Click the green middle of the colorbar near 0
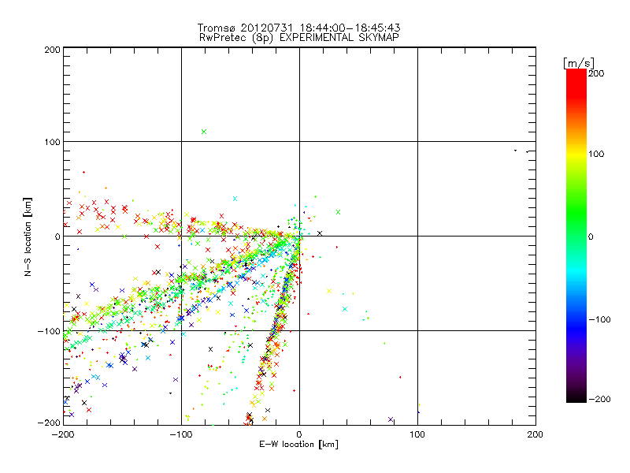Image resolution: width=630 pixels, height=473 pixels. coord(576,236)
